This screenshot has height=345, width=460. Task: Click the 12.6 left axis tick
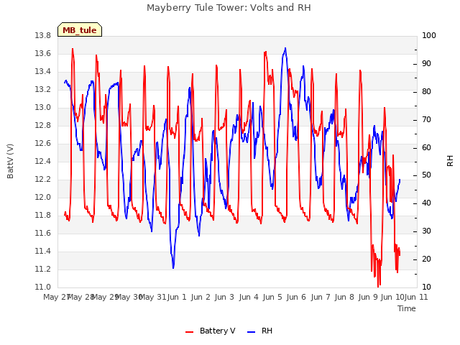pos(43,144)
